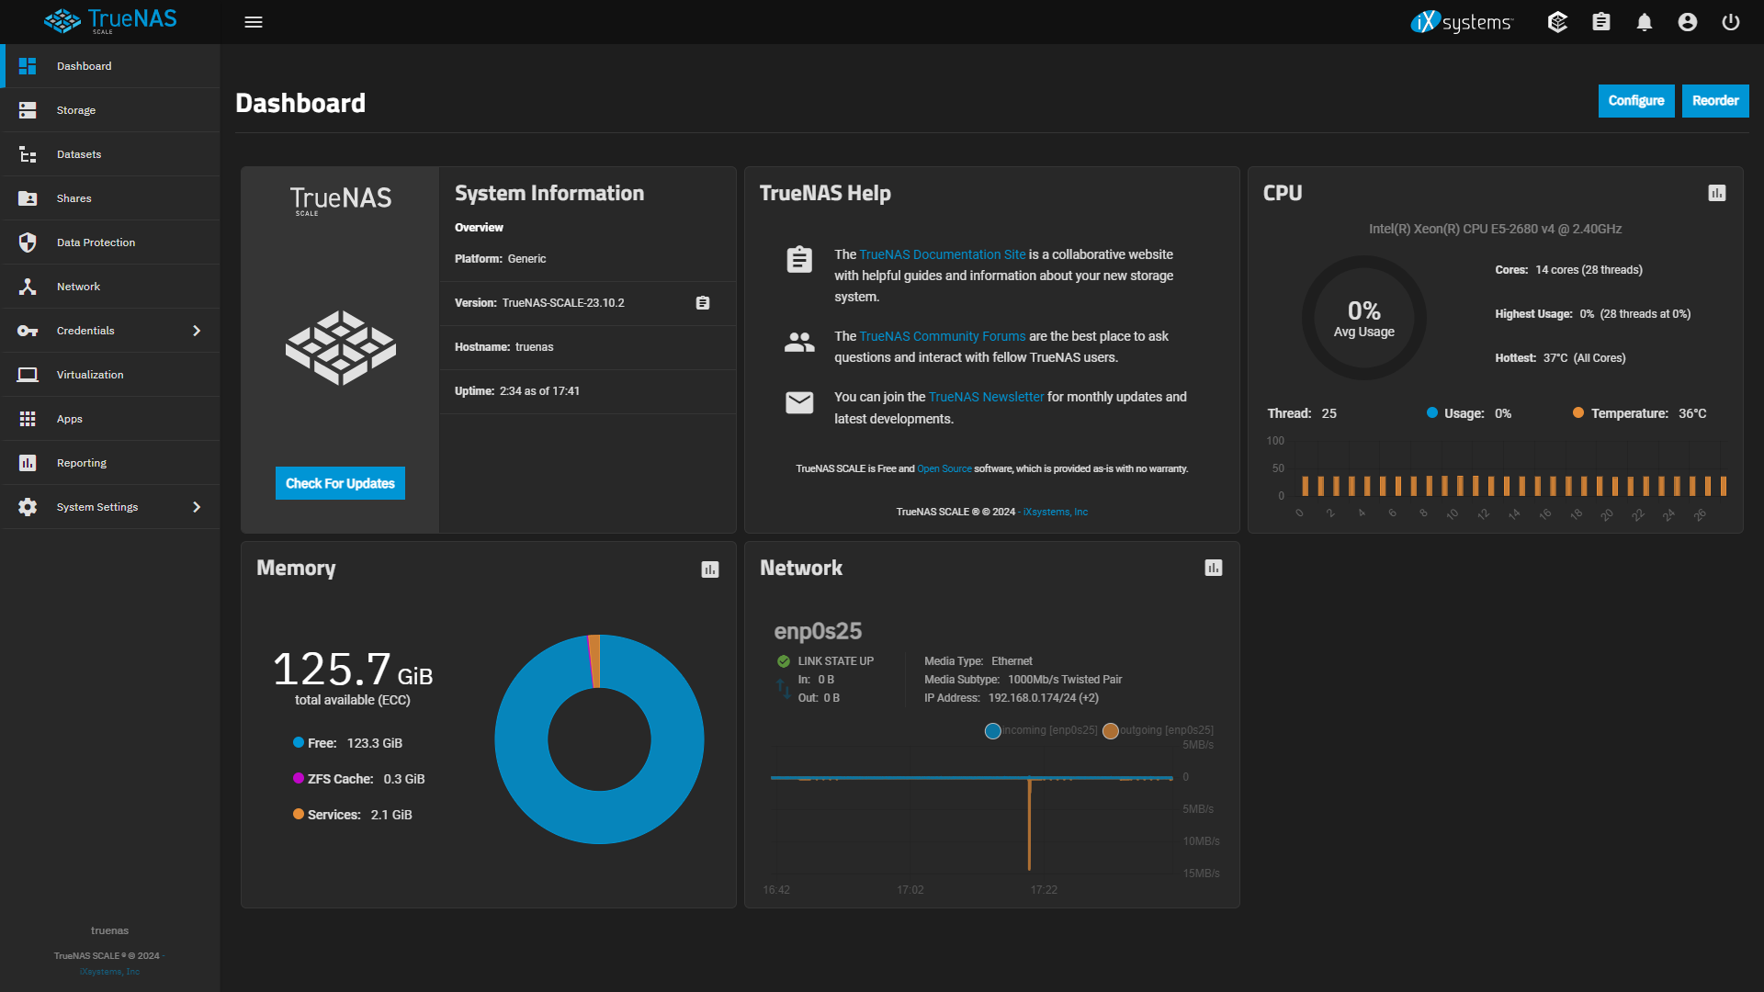Viewport: 1764px width, 992px height.
Task: Toggle the incoming [enp0s25] legend swatch
Action: pyautogui.click(x=993, y=731)
